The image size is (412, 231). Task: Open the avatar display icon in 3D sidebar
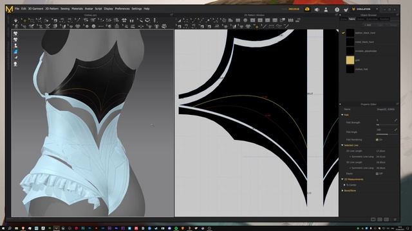pos(15,46)
